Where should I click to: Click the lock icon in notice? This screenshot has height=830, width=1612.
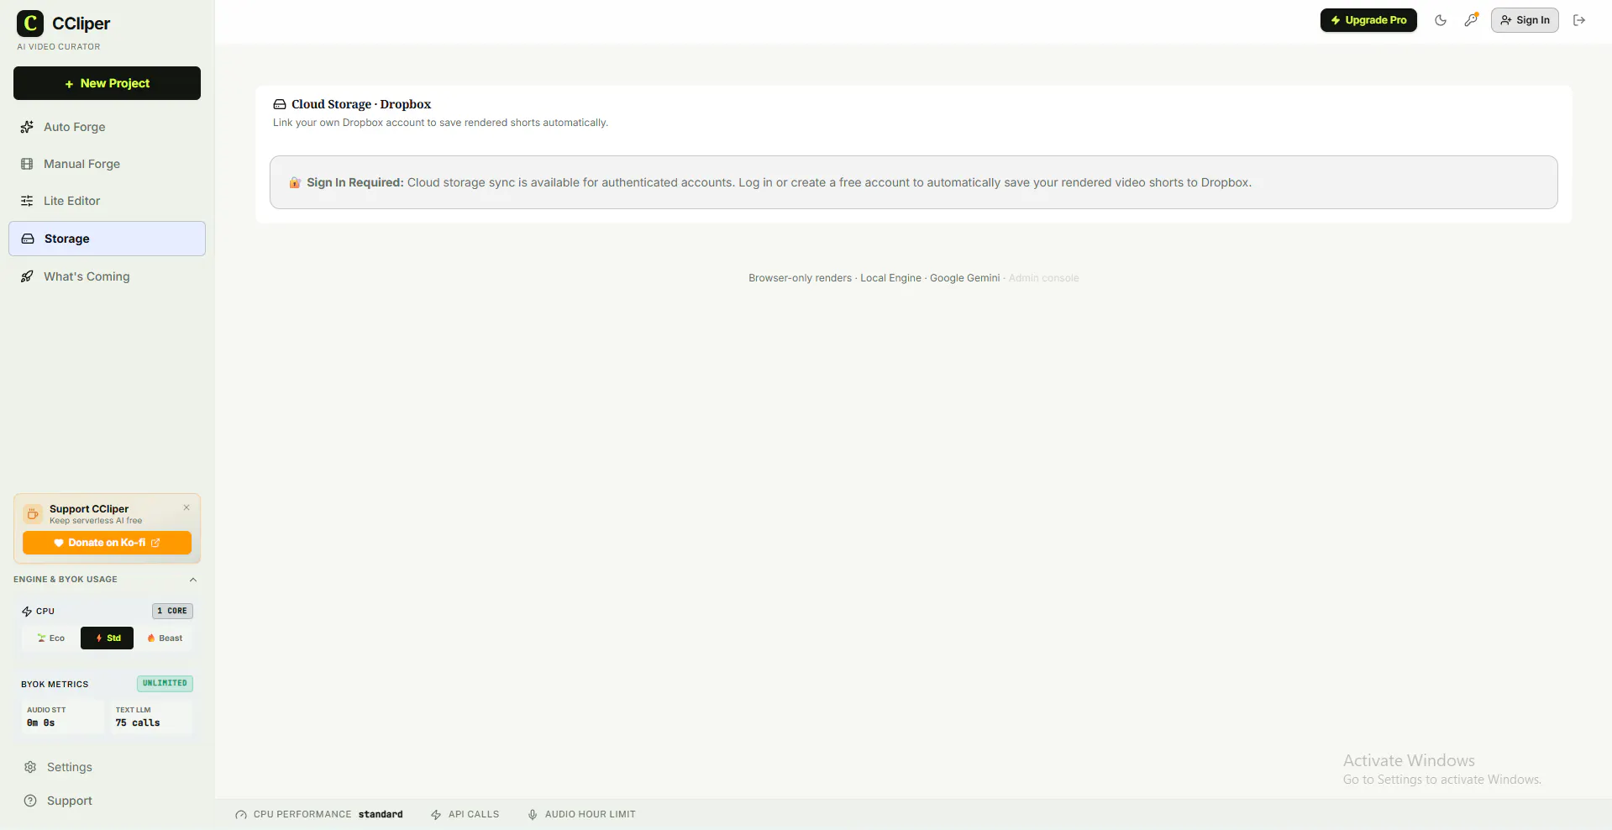click(x=295, y=182)
